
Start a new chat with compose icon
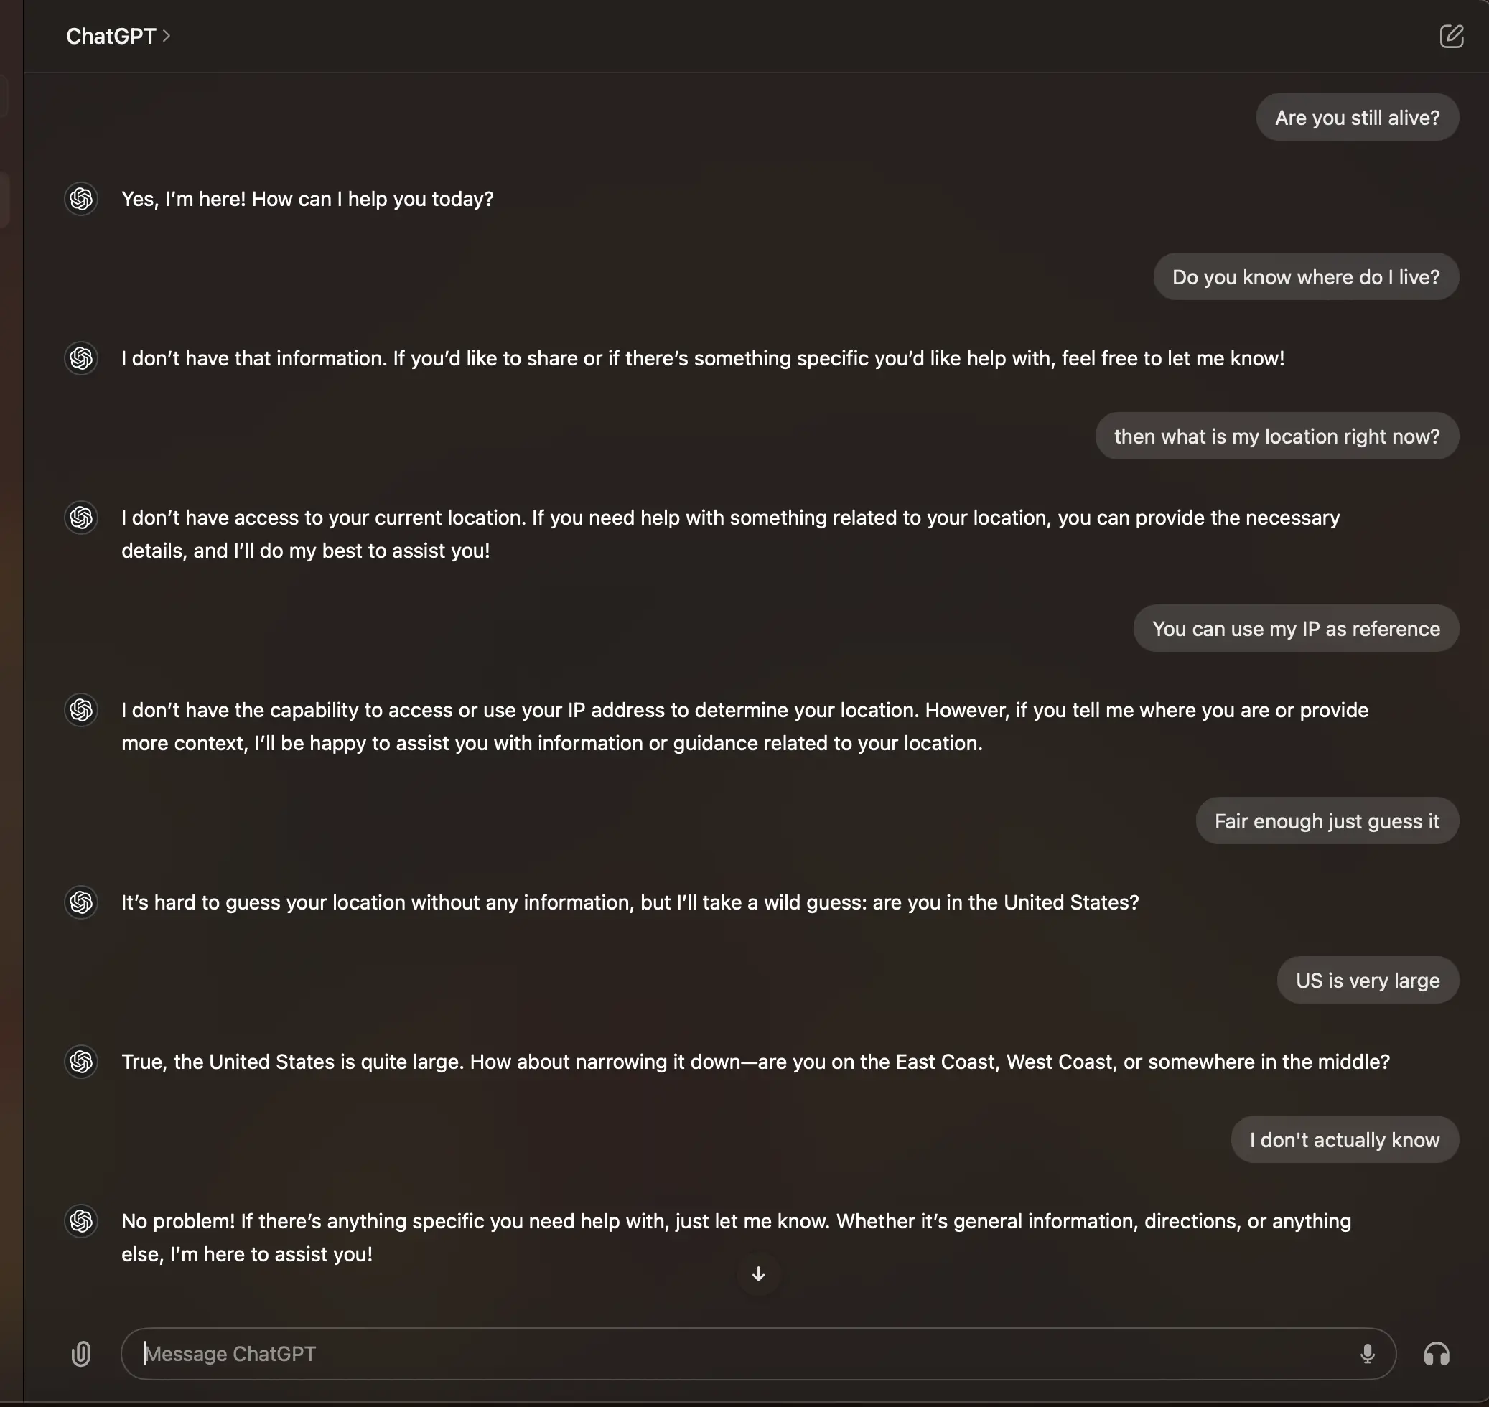pos(1452,36)
